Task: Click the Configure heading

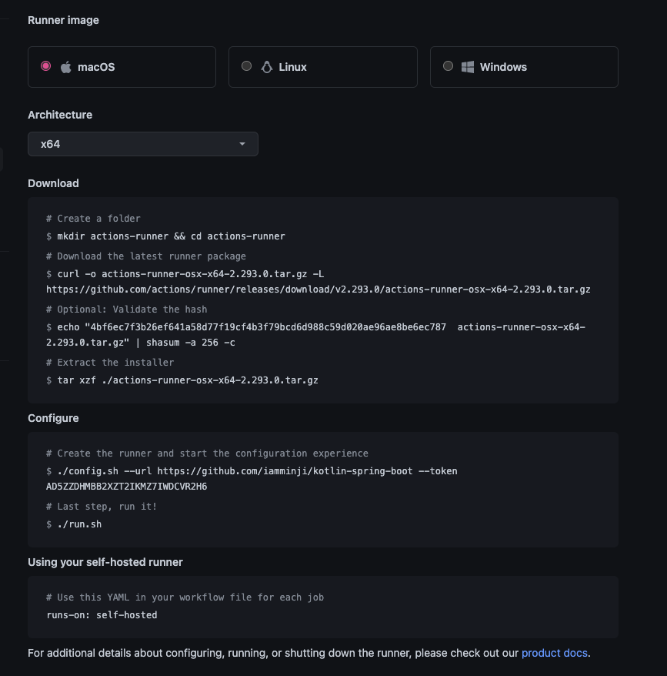Action: tap(53, 418)
